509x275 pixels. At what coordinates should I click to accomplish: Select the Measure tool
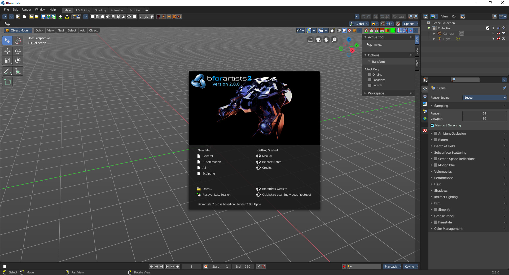coord(18,71)
